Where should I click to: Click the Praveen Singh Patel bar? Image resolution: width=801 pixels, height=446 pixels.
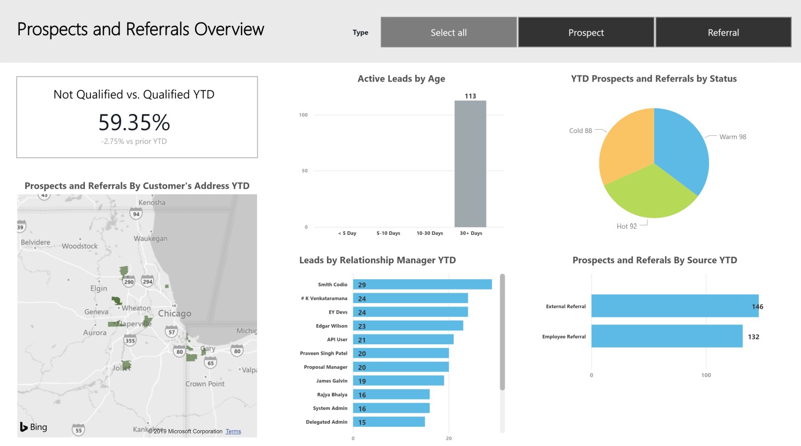click(x=401, y=353)
